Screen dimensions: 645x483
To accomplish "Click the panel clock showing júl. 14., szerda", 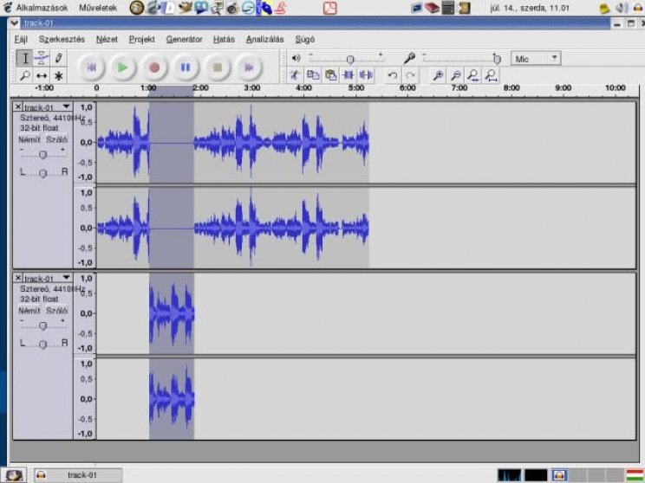I will coord(530,8).
